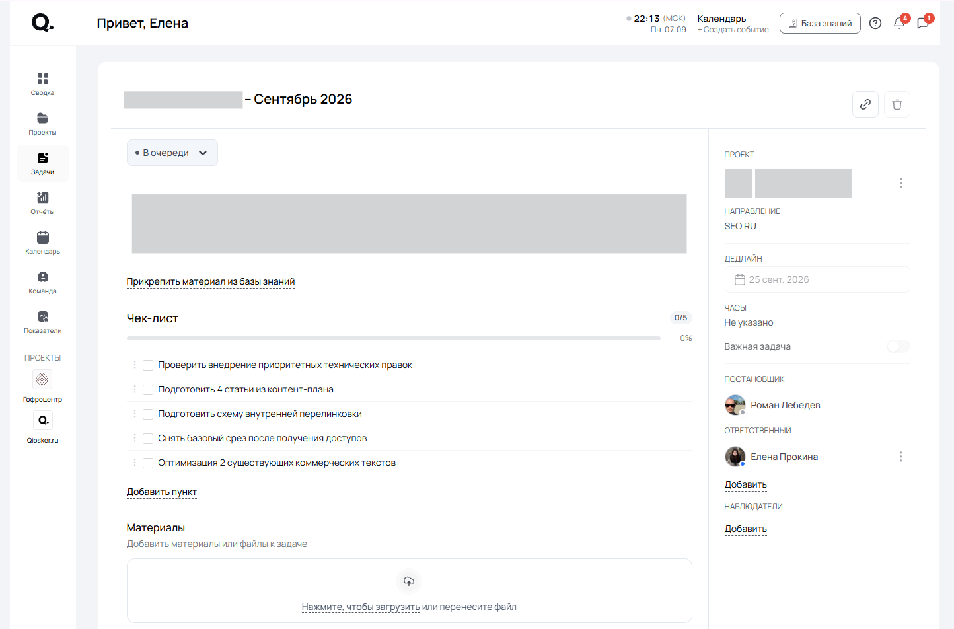Click "+ Создать событие" link
954x629 pixels.
pyautogui.click(x=733, y=30)
